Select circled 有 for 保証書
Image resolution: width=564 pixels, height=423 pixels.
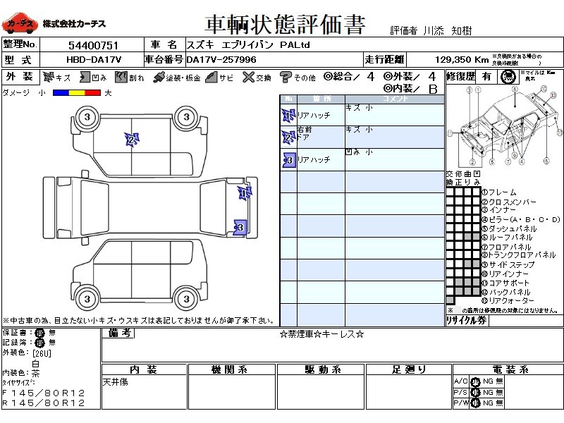[x=39, y=333]
